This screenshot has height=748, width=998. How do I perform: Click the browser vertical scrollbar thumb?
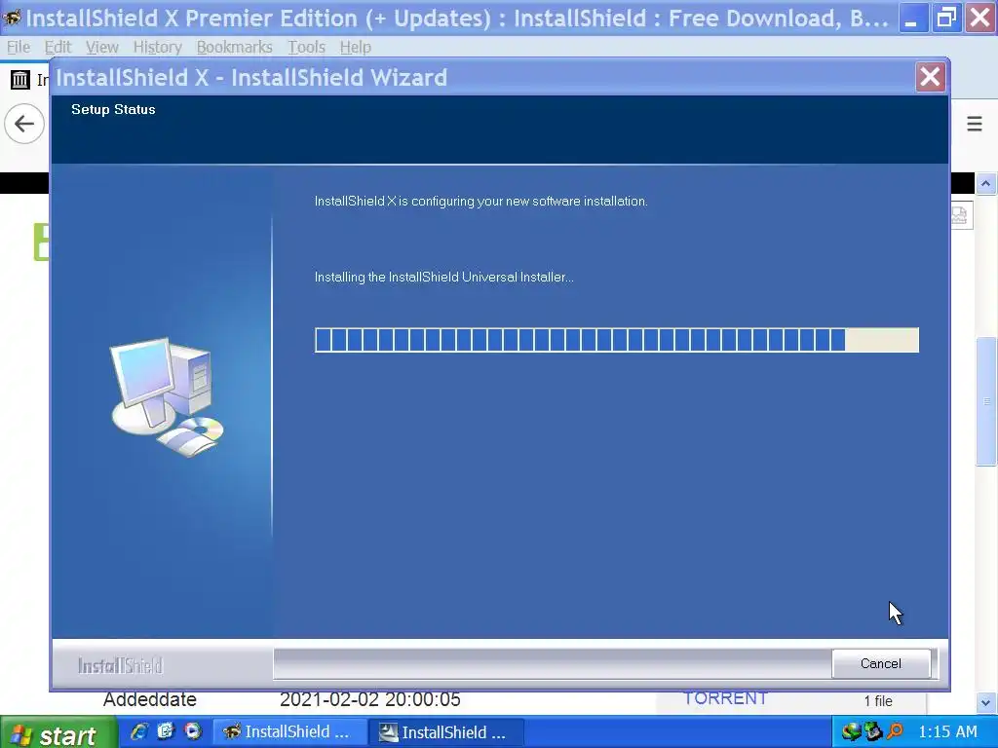pos(986,402)
